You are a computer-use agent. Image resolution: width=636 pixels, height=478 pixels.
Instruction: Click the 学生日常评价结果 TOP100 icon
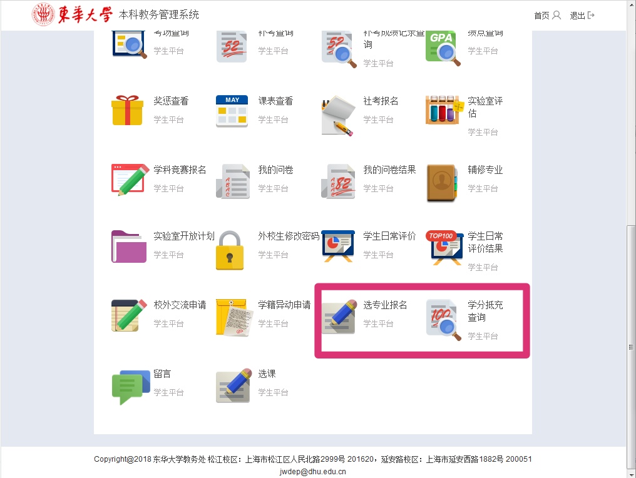point(444,247)
